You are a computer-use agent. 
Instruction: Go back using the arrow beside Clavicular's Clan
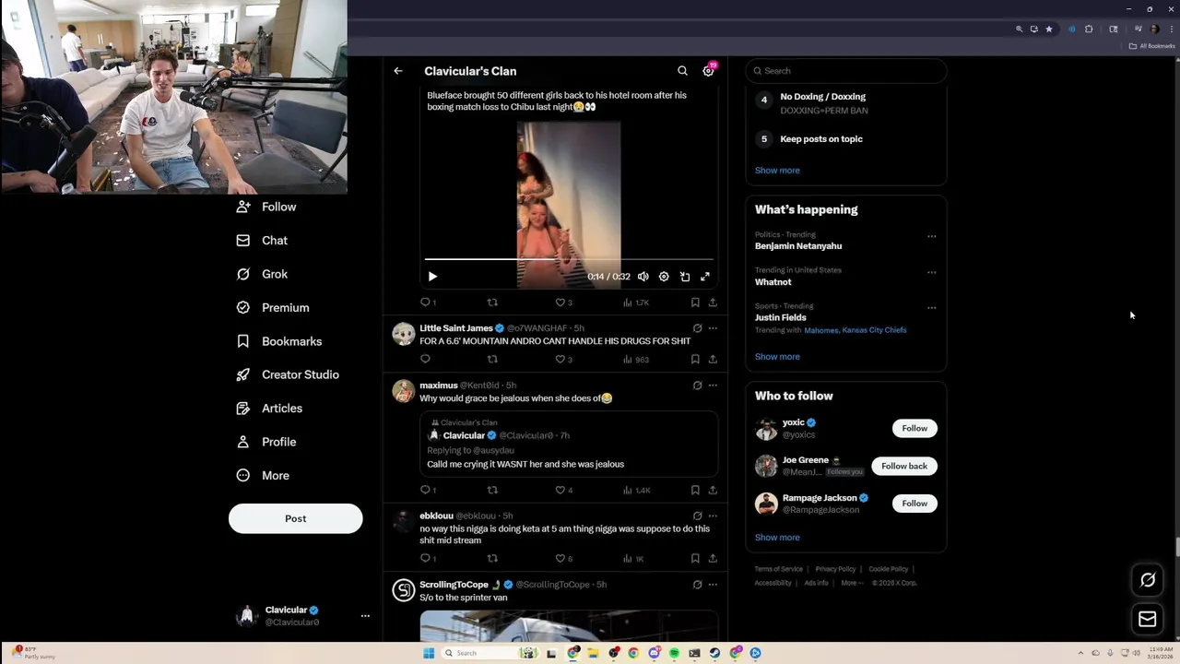398,71
